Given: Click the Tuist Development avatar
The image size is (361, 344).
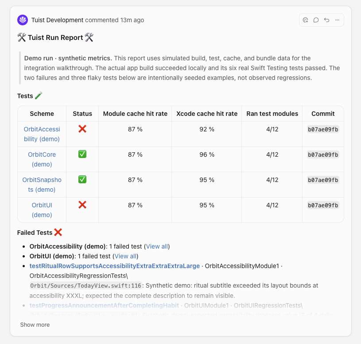Looking at the screenshot, I should (23, 20).
